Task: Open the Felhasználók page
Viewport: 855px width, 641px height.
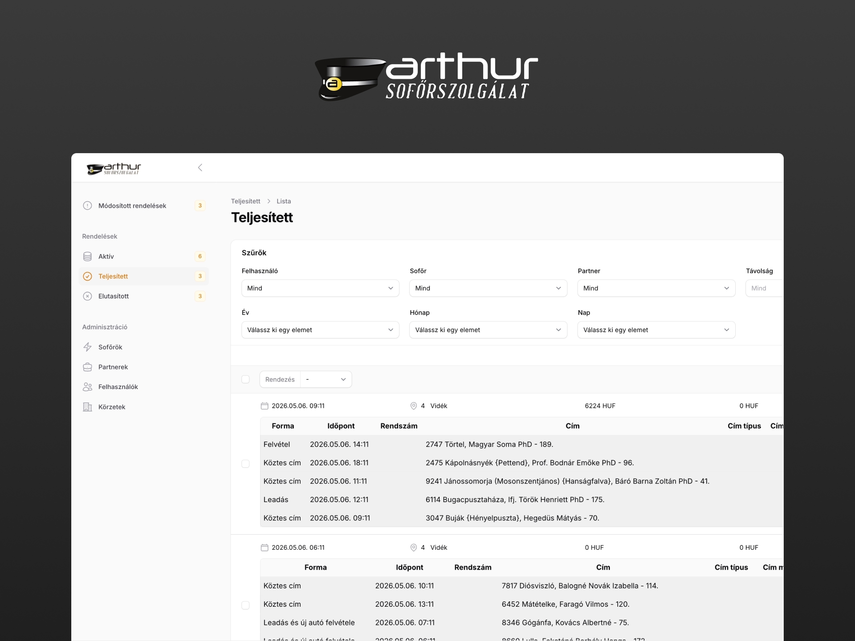Action: click(x=143, y=387)
